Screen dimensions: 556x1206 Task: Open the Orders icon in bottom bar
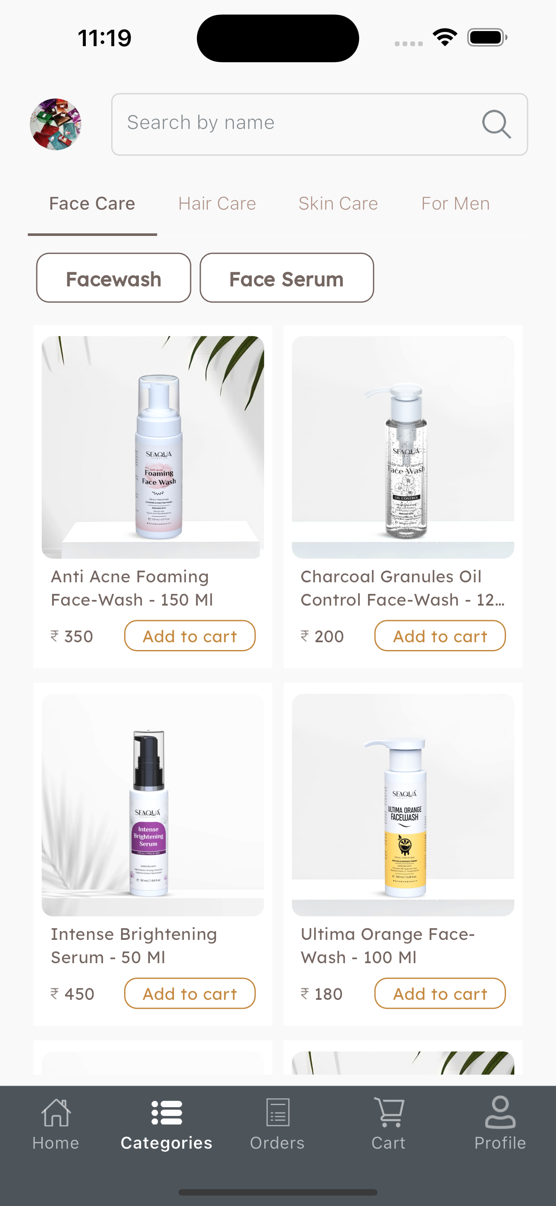click(278, 1112)
